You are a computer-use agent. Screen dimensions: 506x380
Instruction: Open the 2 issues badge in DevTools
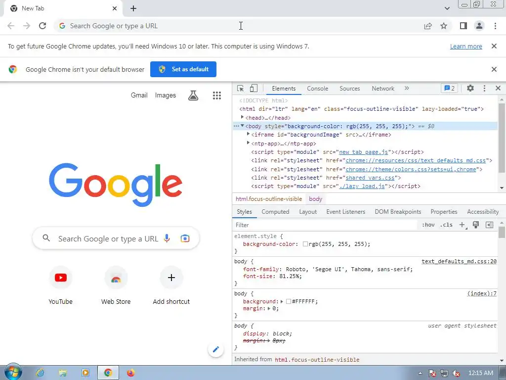tap(450, 88)
